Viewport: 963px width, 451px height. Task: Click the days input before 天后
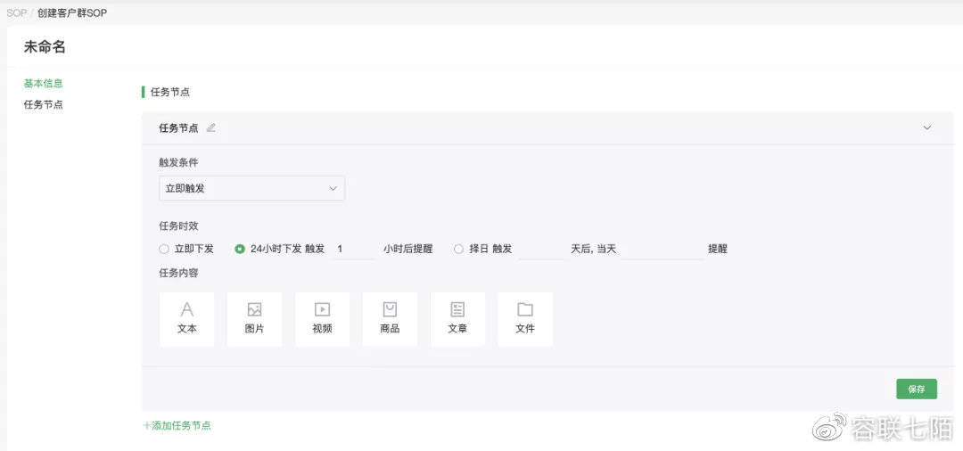point(541,250)
